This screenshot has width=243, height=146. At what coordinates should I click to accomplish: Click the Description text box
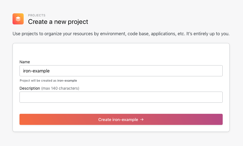point(121,97)
